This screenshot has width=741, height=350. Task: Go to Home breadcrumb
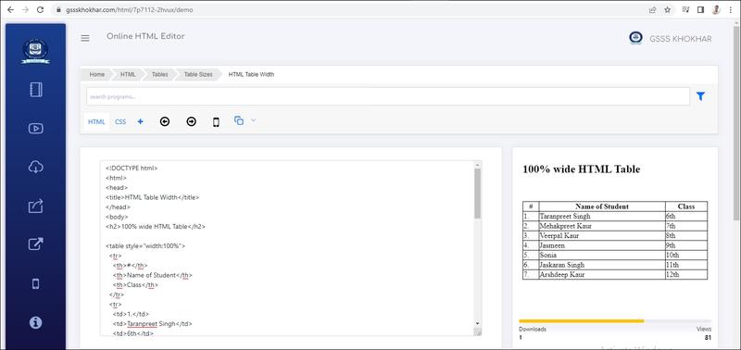pos(97,75)
